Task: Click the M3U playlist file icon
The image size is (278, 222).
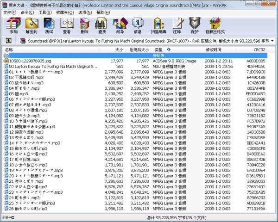Action: click(6, 67)
